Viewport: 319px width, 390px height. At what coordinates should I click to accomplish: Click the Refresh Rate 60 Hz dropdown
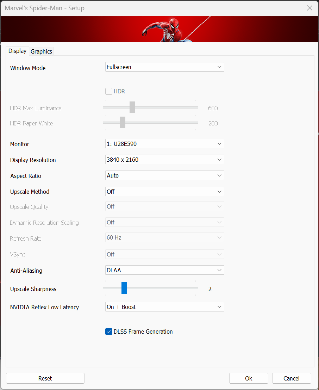164,237
